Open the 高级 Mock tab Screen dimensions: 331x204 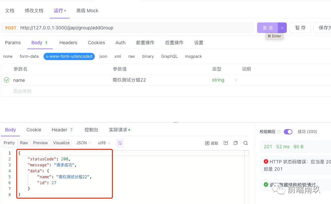point(87,11)
